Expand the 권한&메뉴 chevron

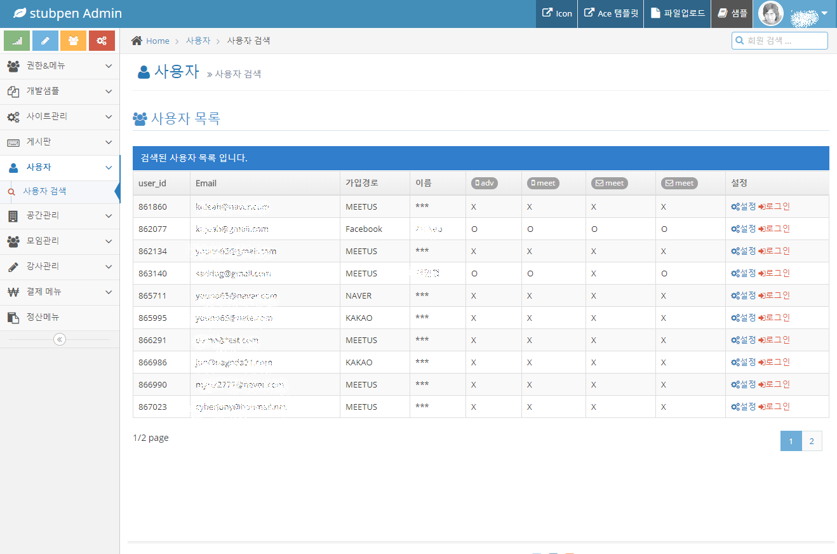[x=109, y=66]
